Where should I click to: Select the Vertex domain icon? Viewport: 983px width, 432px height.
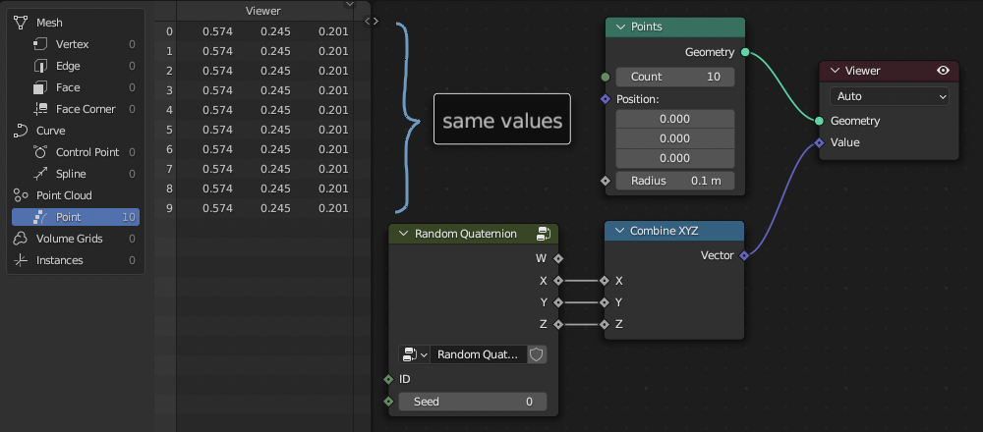click(40, 44)
